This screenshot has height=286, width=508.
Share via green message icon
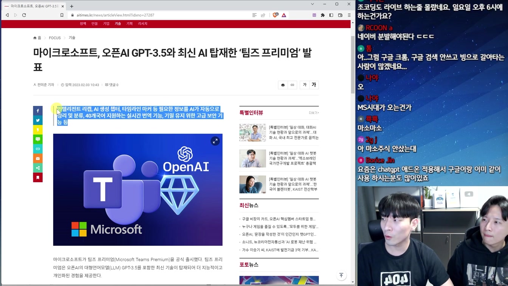[38, 139]
